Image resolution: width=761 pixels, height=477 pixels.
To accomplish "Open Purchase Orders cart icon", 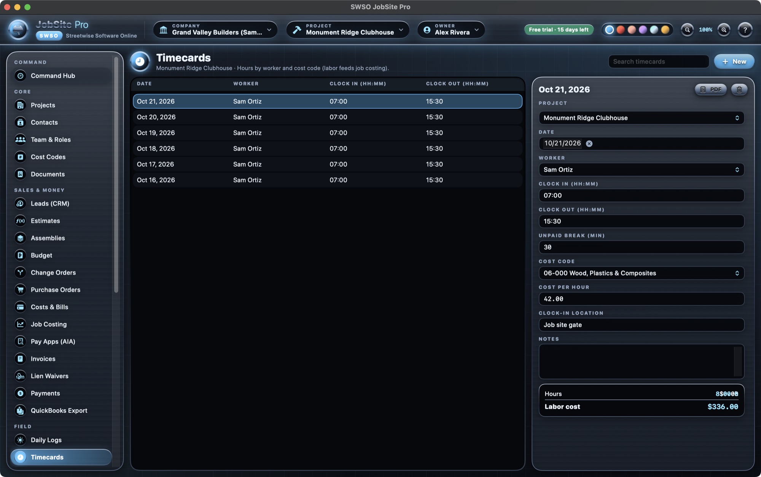I will [x=21, y=290].
